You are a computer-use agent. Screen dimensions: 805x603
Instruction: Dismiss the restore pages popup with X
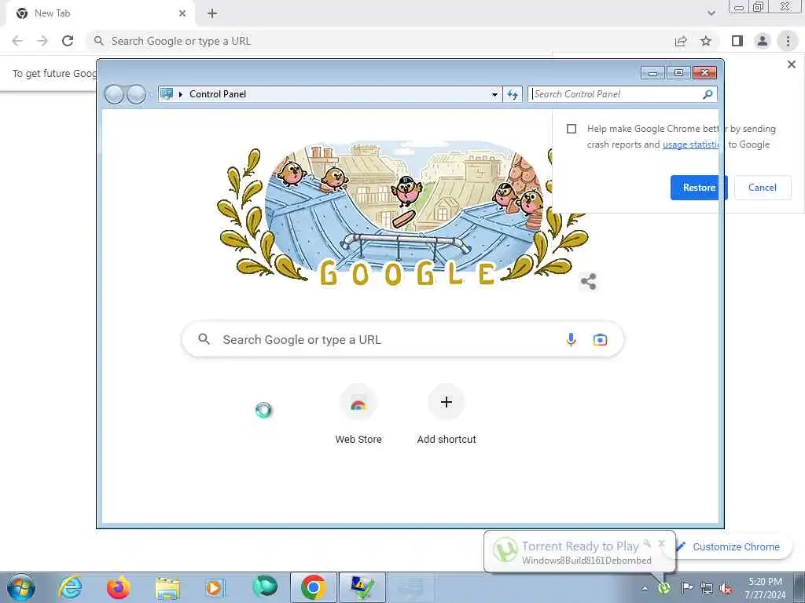[791, 64]
